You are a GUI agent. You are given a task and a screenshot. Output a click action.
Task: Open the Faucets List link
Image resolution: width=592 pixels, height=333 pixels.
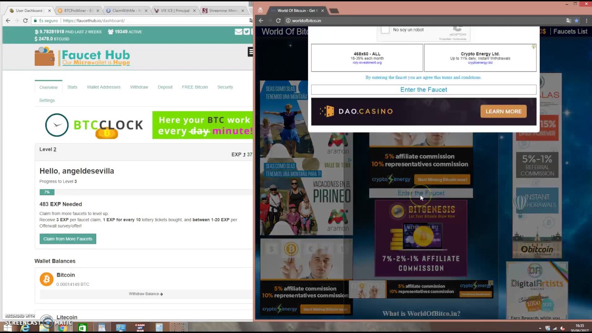[x=570, y=31]
